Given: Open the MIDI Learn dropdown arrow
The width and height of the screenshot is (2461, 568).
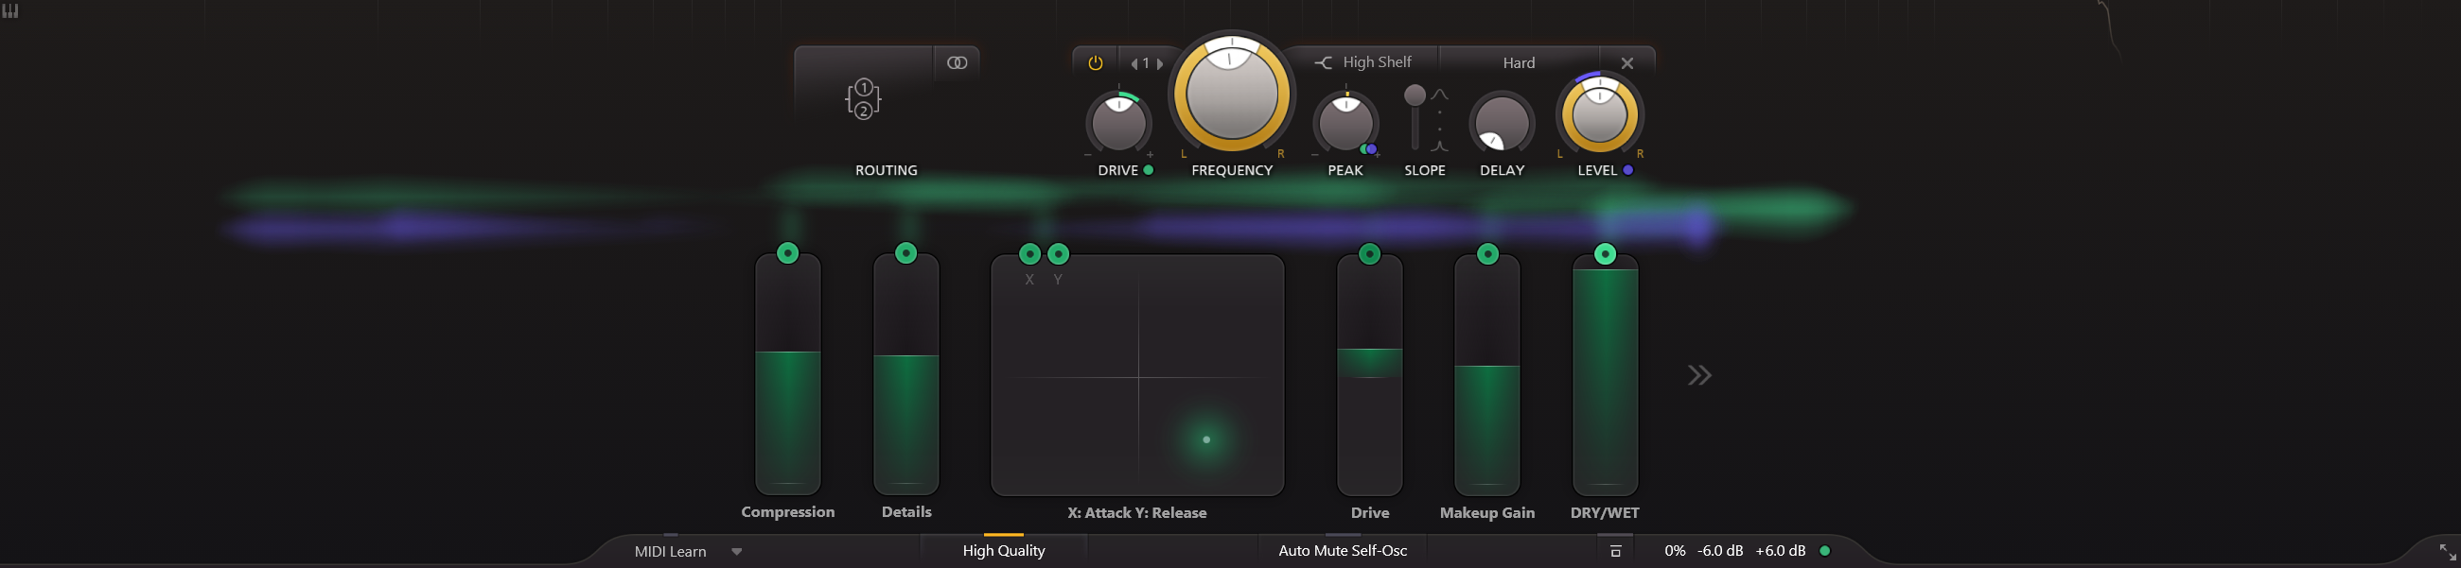Looking at the screenshot, I should coord(736,551).
